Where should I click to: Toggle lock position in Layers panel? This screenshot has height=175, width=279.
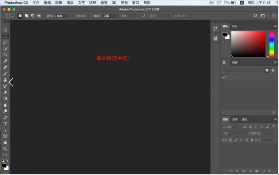click(241, 140)
